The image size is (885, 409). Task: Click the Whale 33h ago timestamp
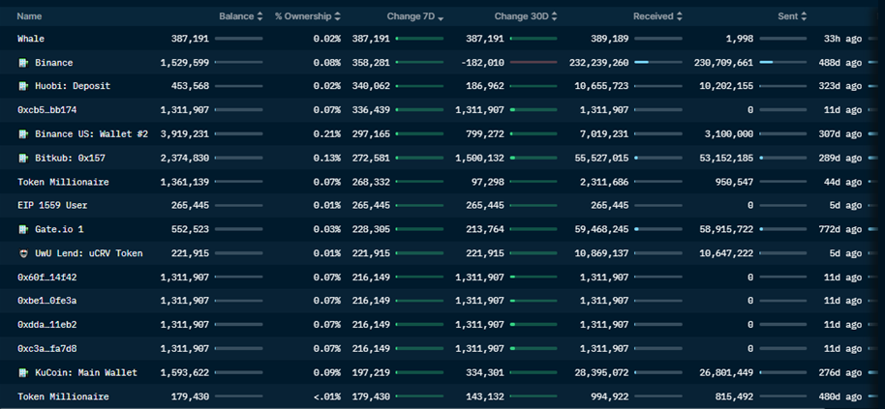(x=842, y=39)
